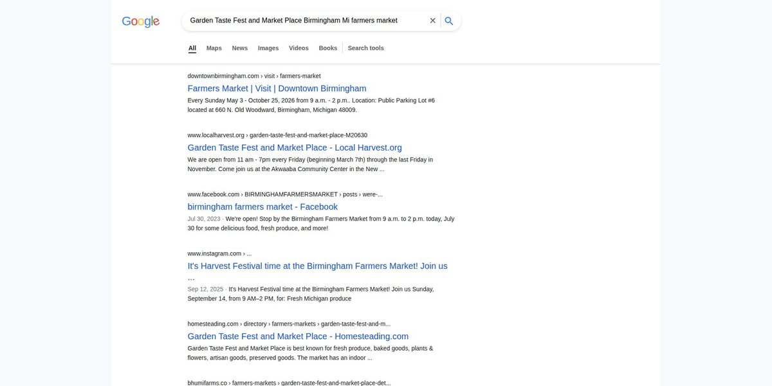Click the downtownbirmingham.com breadcrumb URL
The height and width of the screenshot is (386, 772).
click(x=254, y=76)
